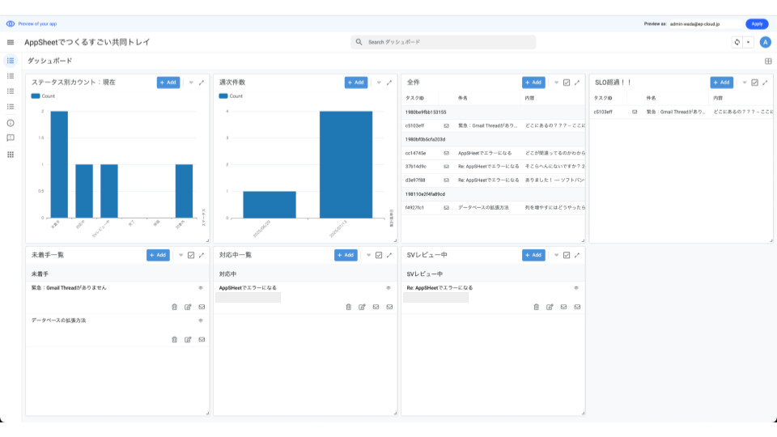Edit the 緊急：Gmail Threadがありません card via pencil icon

click(188, 308)
